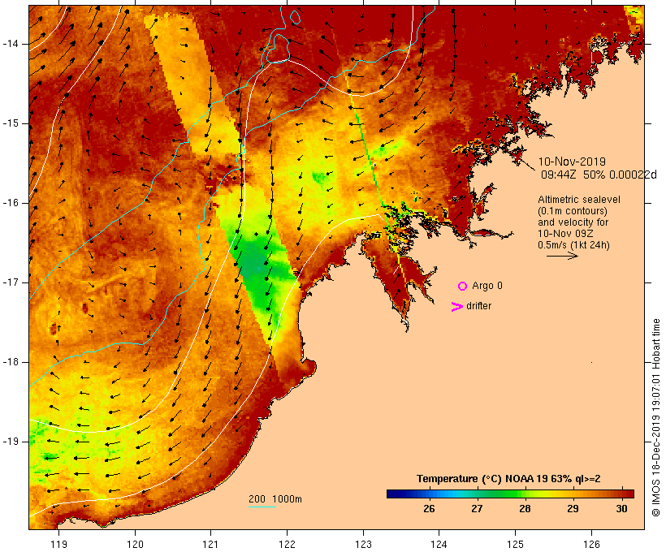Click the velocity scale reference arrow

562,256
